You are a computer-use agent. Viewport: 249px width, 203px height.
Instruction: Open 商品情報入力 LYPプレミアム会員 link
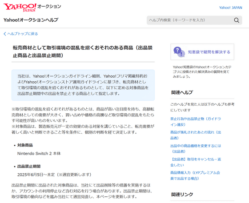(x=195, y=175)
